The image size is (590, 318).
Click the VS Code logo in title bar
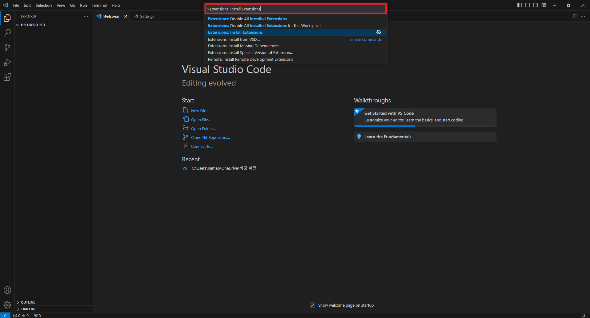(x=6, y=5)
